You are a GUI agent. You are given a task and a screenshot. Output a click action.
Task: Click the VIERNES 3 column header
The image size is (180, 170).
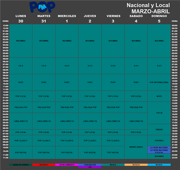pyautogui.click(x=114, y=19)
